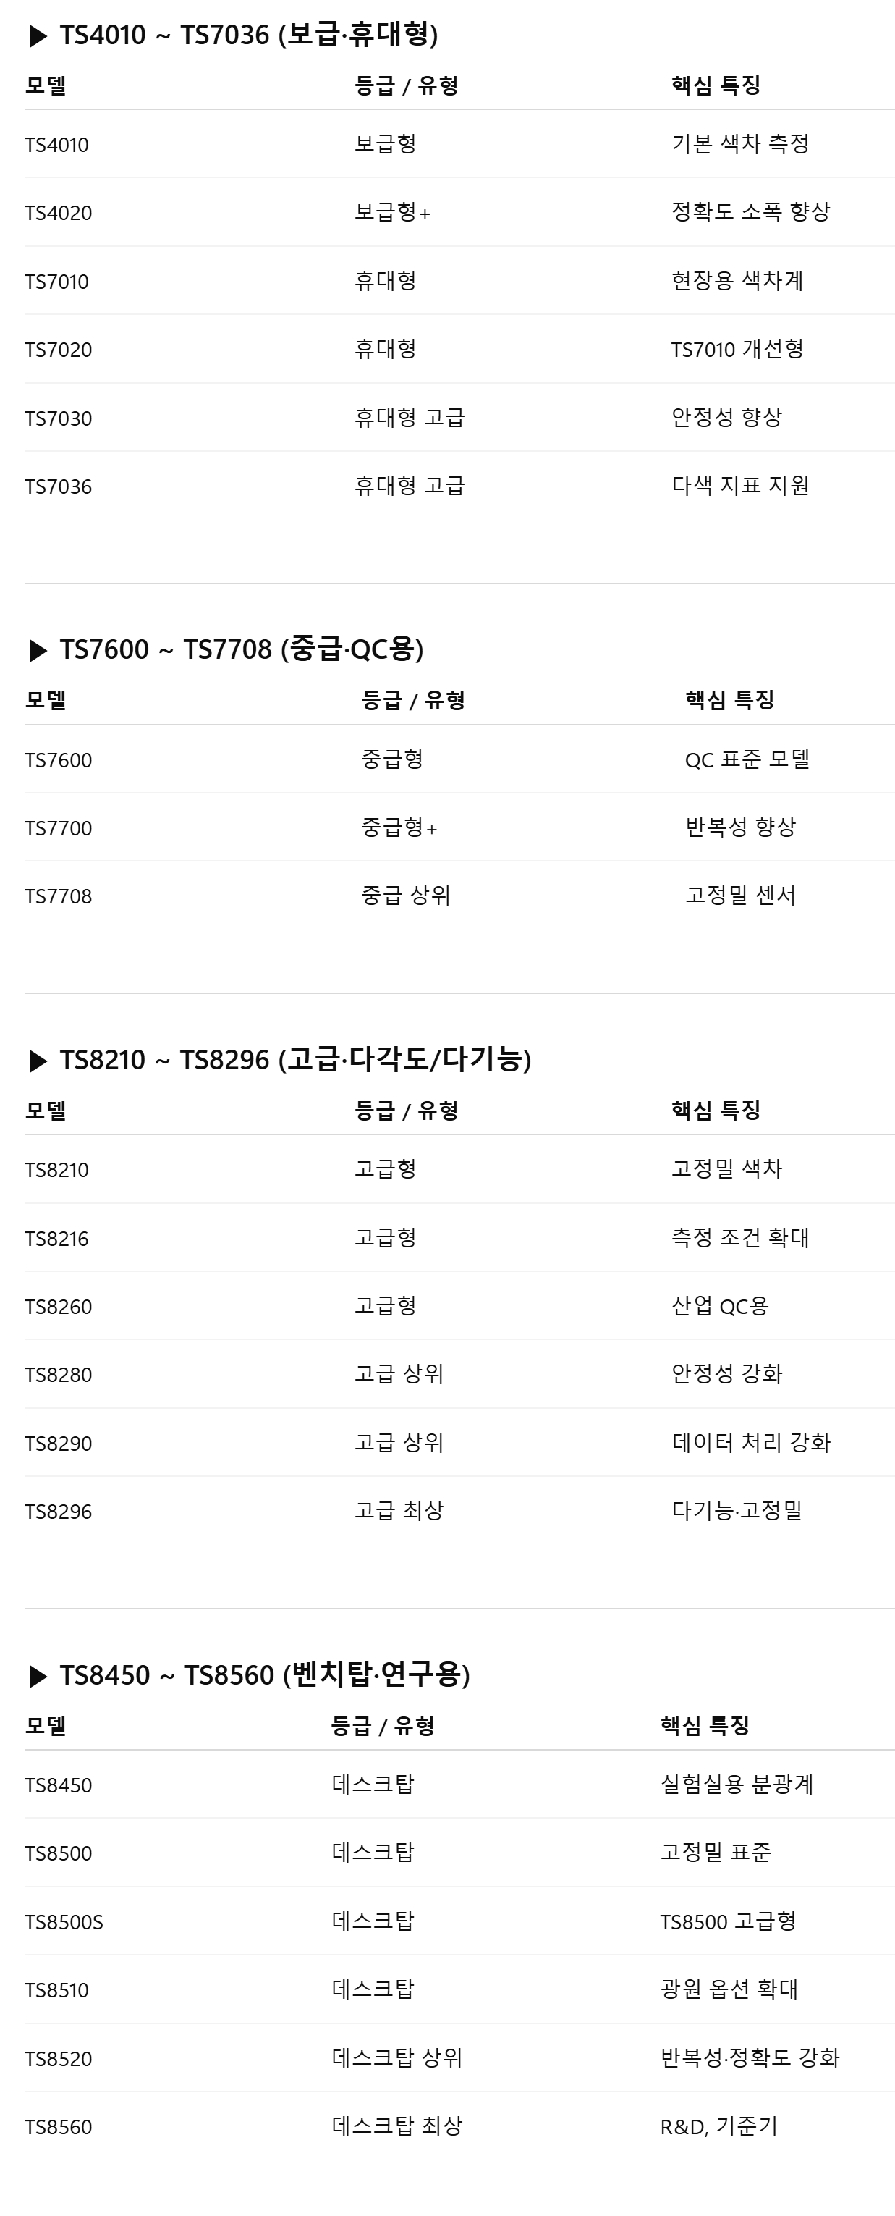Image resolution: width=895 pixels, height=2216 pixels.
Task: Select the '고급 최상' grade cell
Action: 399,1511
